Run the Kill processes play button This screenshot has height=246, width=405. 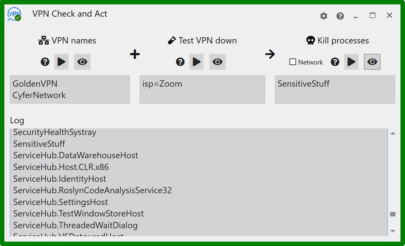(351, 62)
